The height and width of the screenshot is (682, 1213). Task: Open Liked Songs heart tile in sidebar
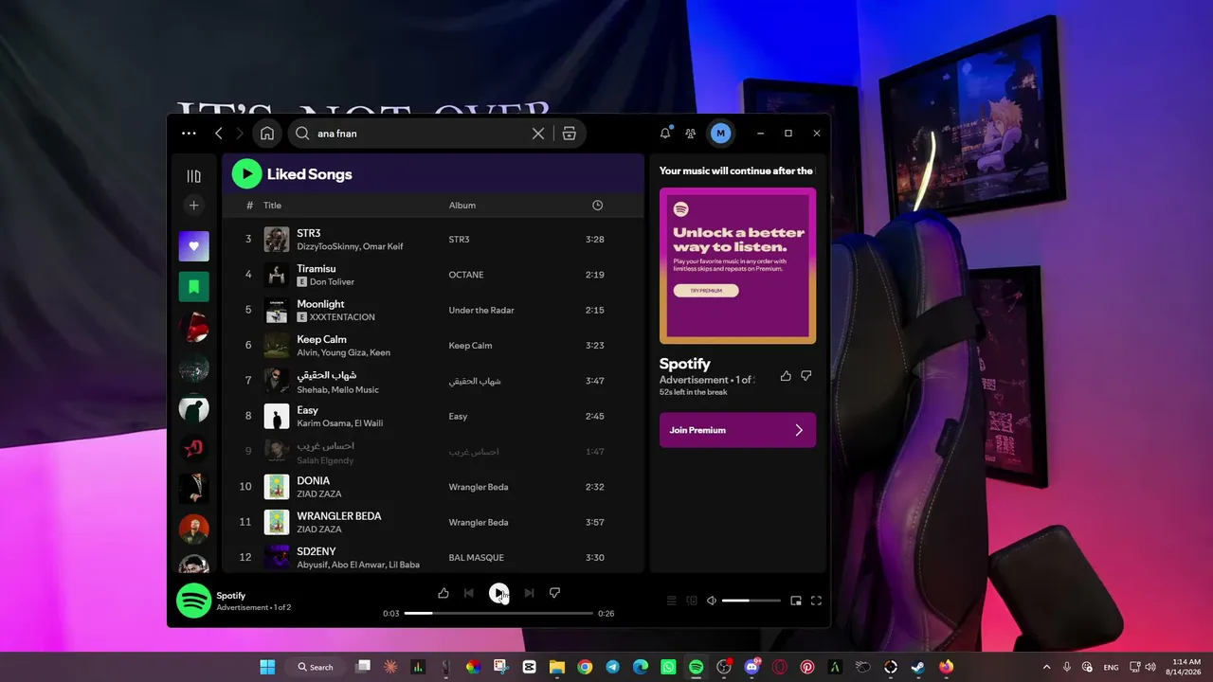click(194, 246)
